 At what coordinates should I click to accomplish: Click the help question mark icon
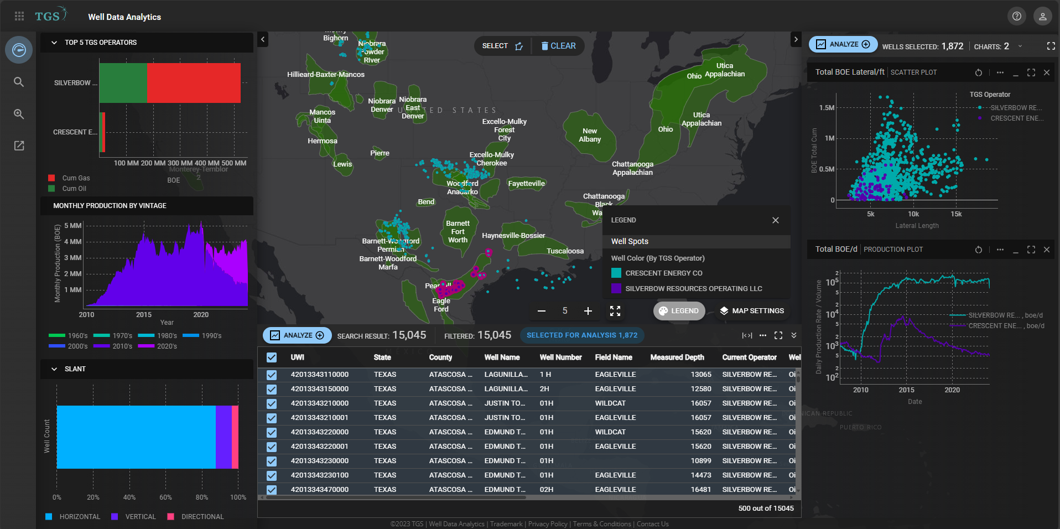pyautogui.click(x=1017, y=16)
